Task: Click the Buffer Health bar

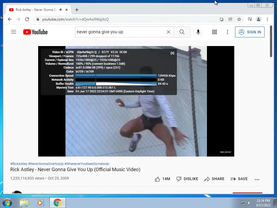Action: pyautogui.click(x=116, y=84)
